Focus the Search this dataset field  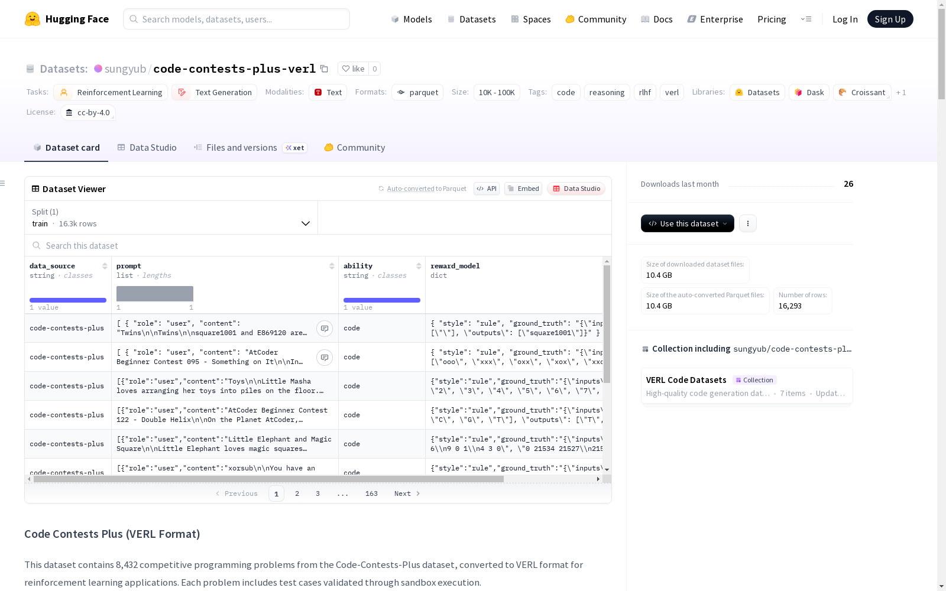click(318, 245)
